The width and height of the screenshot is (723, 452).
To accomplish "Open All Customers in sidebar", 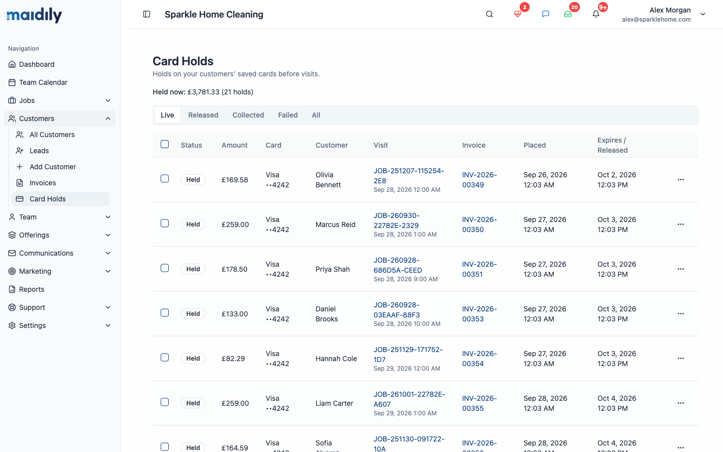I will click(x=60, y=135).
